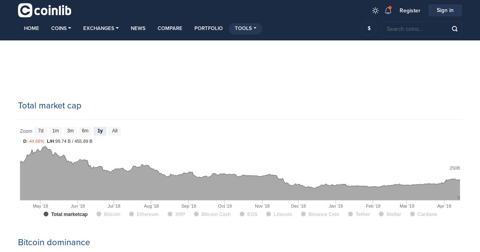Click the Dec '18 axis label

point(298,206)
